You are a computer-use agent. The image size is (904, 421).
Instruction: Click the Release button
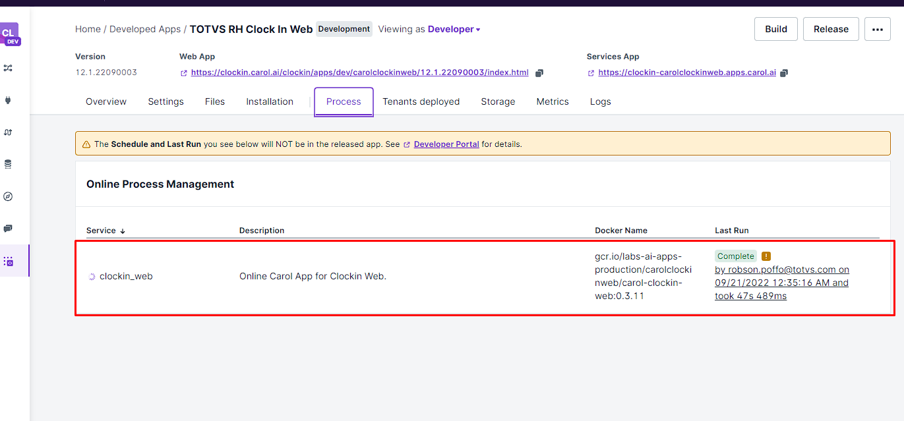831,29
